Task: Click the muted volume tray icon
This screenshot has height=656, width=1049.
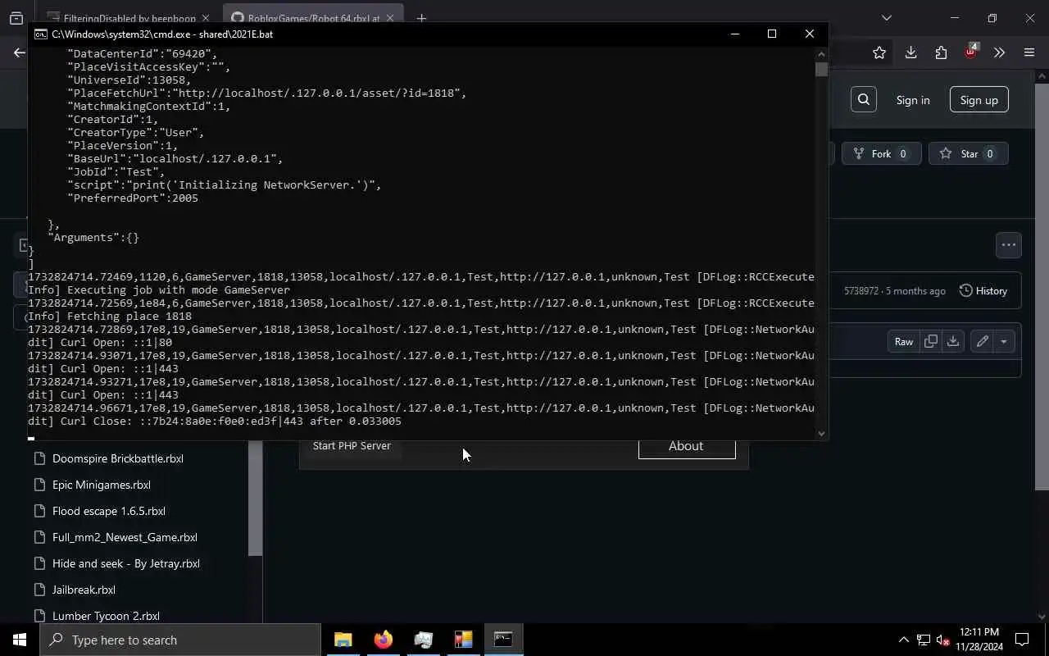Action: [942, 640]
